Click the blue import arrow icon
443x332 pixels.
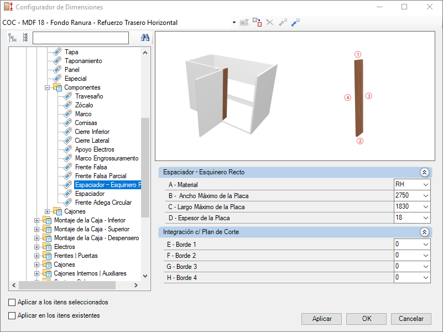click(x=295, y=22)
